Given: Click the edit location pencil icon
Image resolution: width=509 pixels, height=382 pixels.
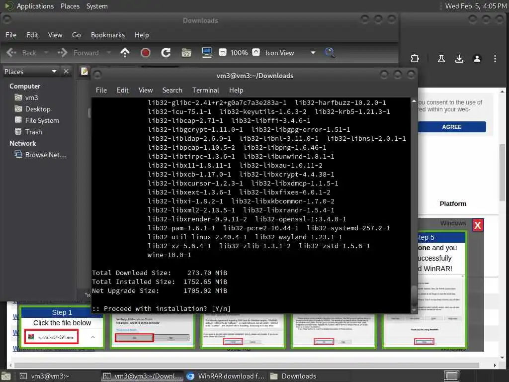Looking at the screenshot, I should pyautogui.click(x=85, y=71).
